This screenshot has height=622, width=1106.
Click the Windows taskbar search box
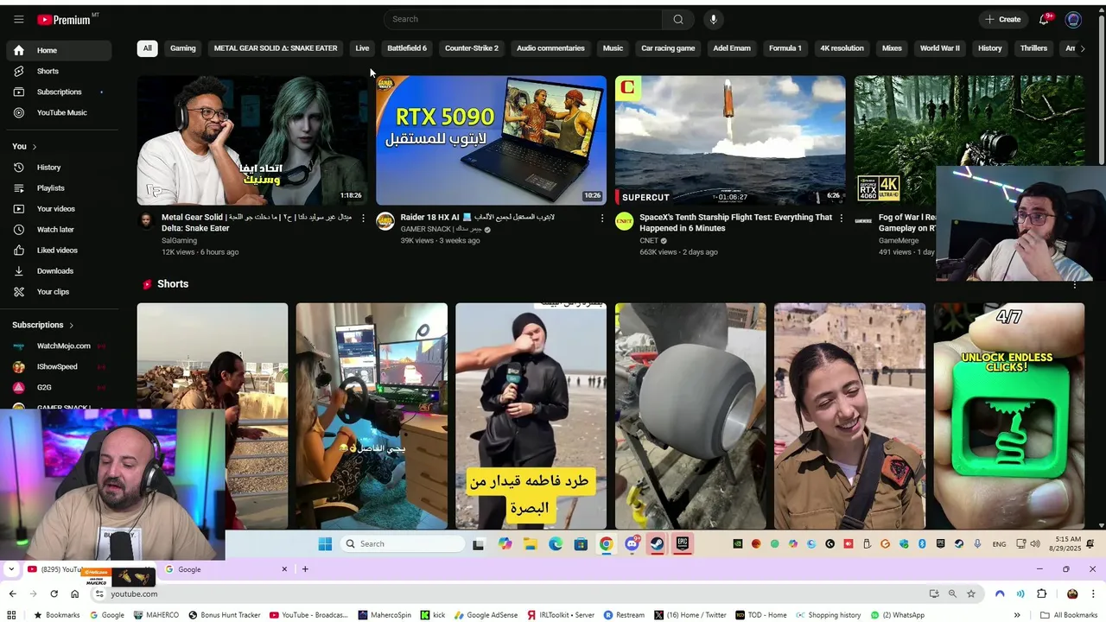pyautogui.click(x=401, y=543)
